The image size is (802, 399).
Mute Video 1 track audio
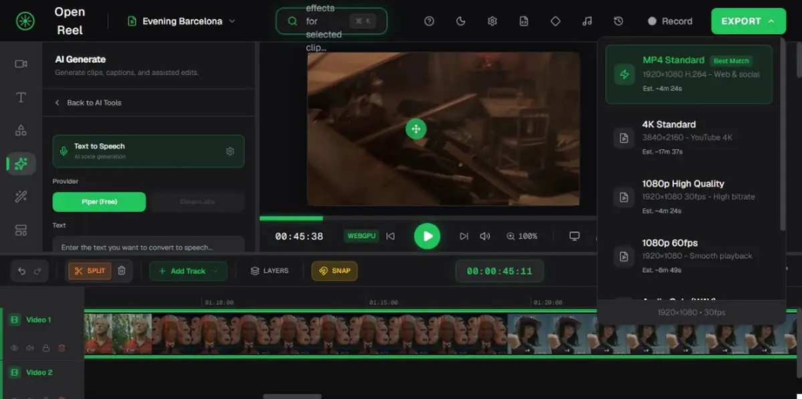pyautogui.click(x=30, y=348)
